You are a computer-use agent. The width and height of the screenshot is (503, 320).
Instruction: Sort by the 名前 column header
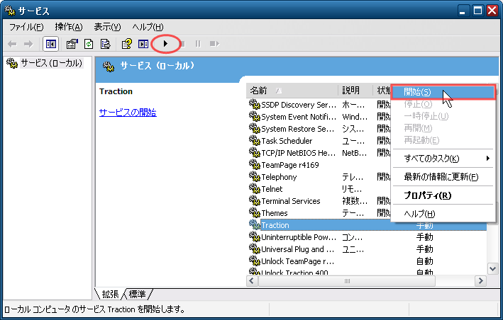tap(292, 91)
